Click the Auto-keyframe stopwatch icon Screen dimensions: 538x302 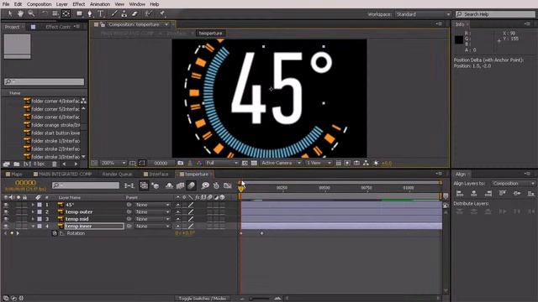[216, 185]
